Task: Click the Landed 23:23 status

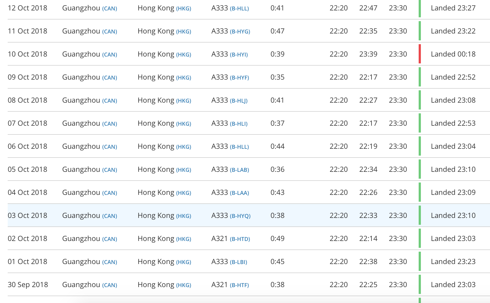Action: click(453, 262)
